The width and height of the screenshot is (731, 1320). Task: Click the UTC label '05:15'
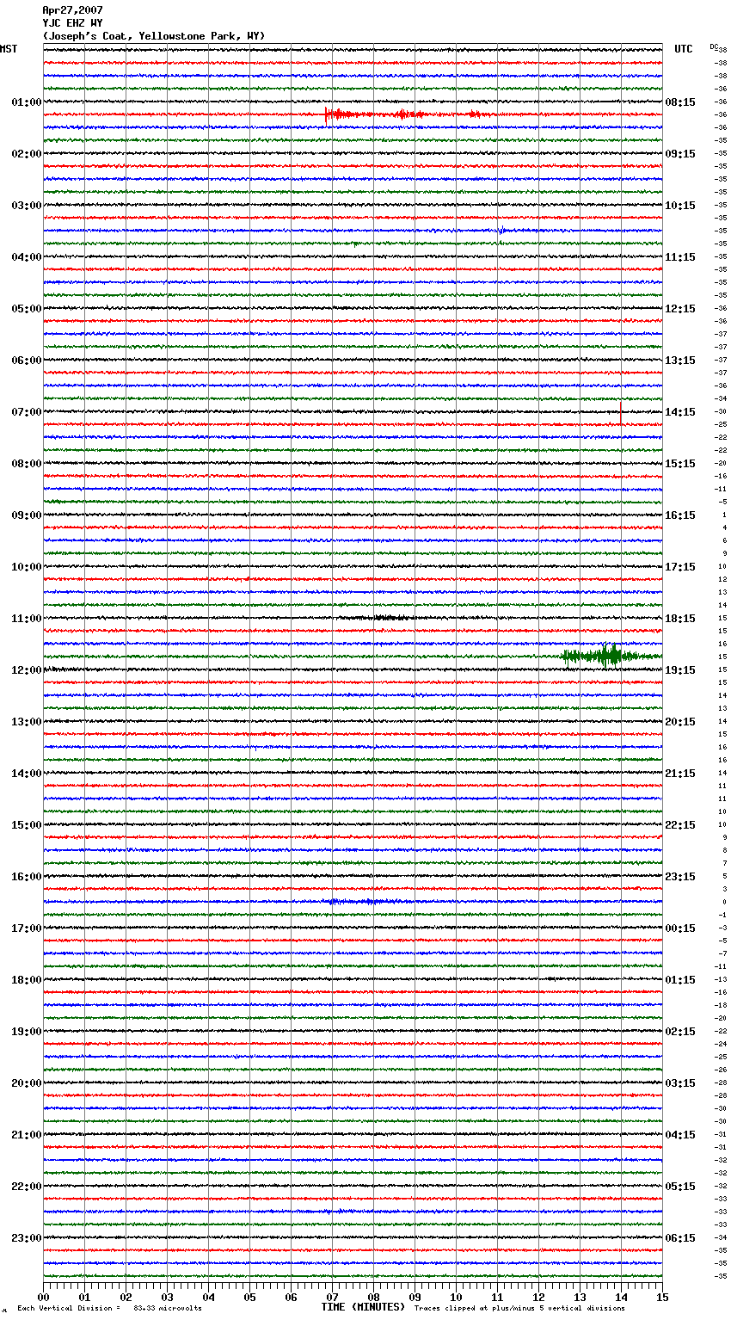680,1187
